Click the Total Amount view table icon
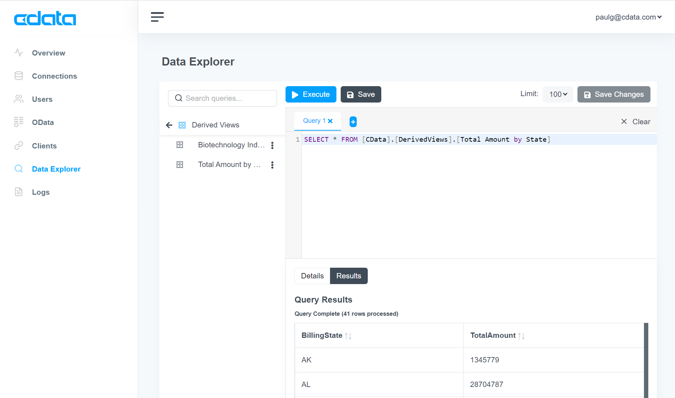675x398 pixels. tap(180, 164)
